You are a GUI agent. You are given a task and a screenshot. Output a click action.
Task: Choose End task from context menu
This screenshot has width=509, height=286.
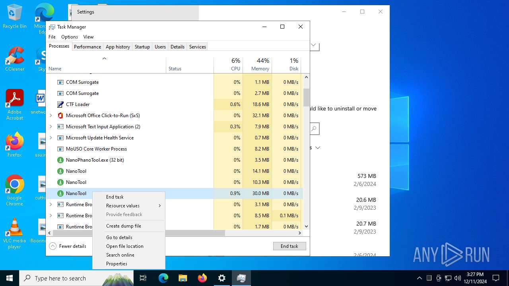pos(129,197)
